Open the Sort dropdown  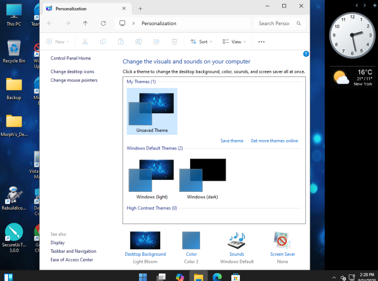(201, 42)
